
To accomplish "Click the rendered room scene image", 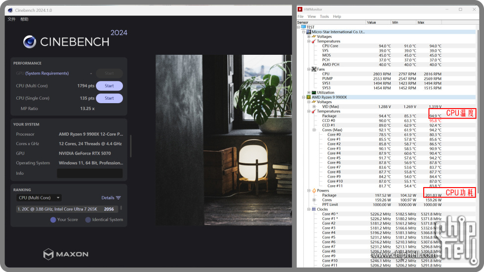I will [x=223, y=140].
